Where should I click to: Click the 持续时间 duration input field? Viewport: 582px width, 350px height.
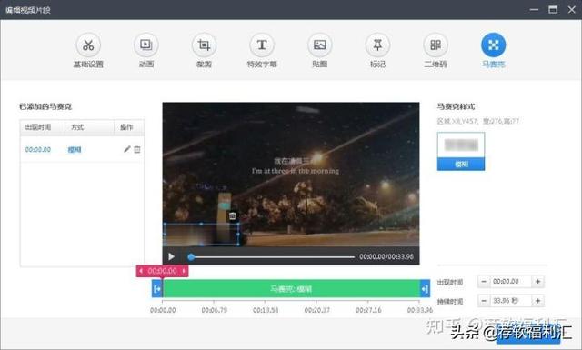pyautogui.click(x=511, y=301)
